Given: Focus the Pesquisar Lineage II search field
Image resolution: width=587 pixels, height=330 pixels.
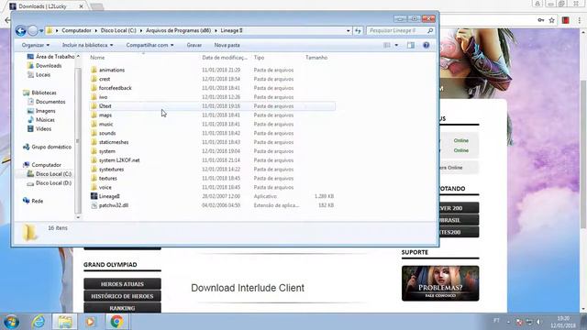Looking at the screenshot, I should click(x=400, y=30).
